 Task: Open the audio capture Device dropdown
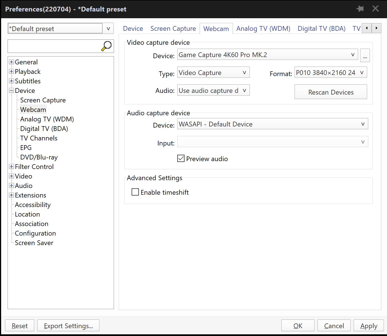tap(272, 124)
